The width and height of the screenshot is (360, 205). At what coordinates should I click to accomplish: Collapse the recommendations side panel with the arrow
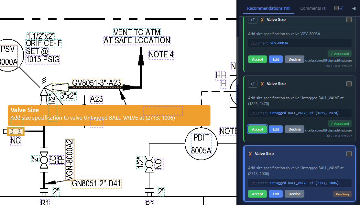[x=354, y=8]
